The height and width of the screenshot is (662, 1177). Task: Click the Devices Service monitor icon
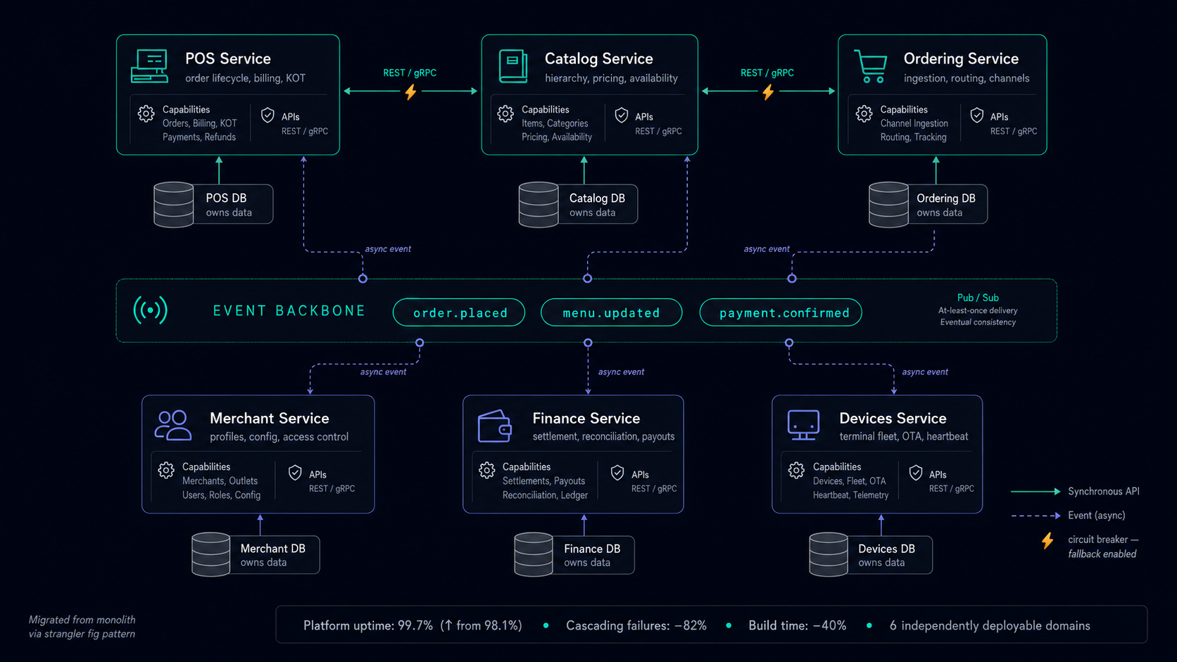click(803, 425)
